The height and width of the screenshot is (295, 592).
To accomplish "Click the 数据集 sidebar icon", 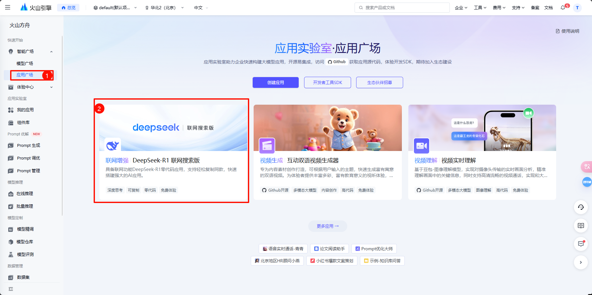I will pyautogui.click(x=11, y=278).
